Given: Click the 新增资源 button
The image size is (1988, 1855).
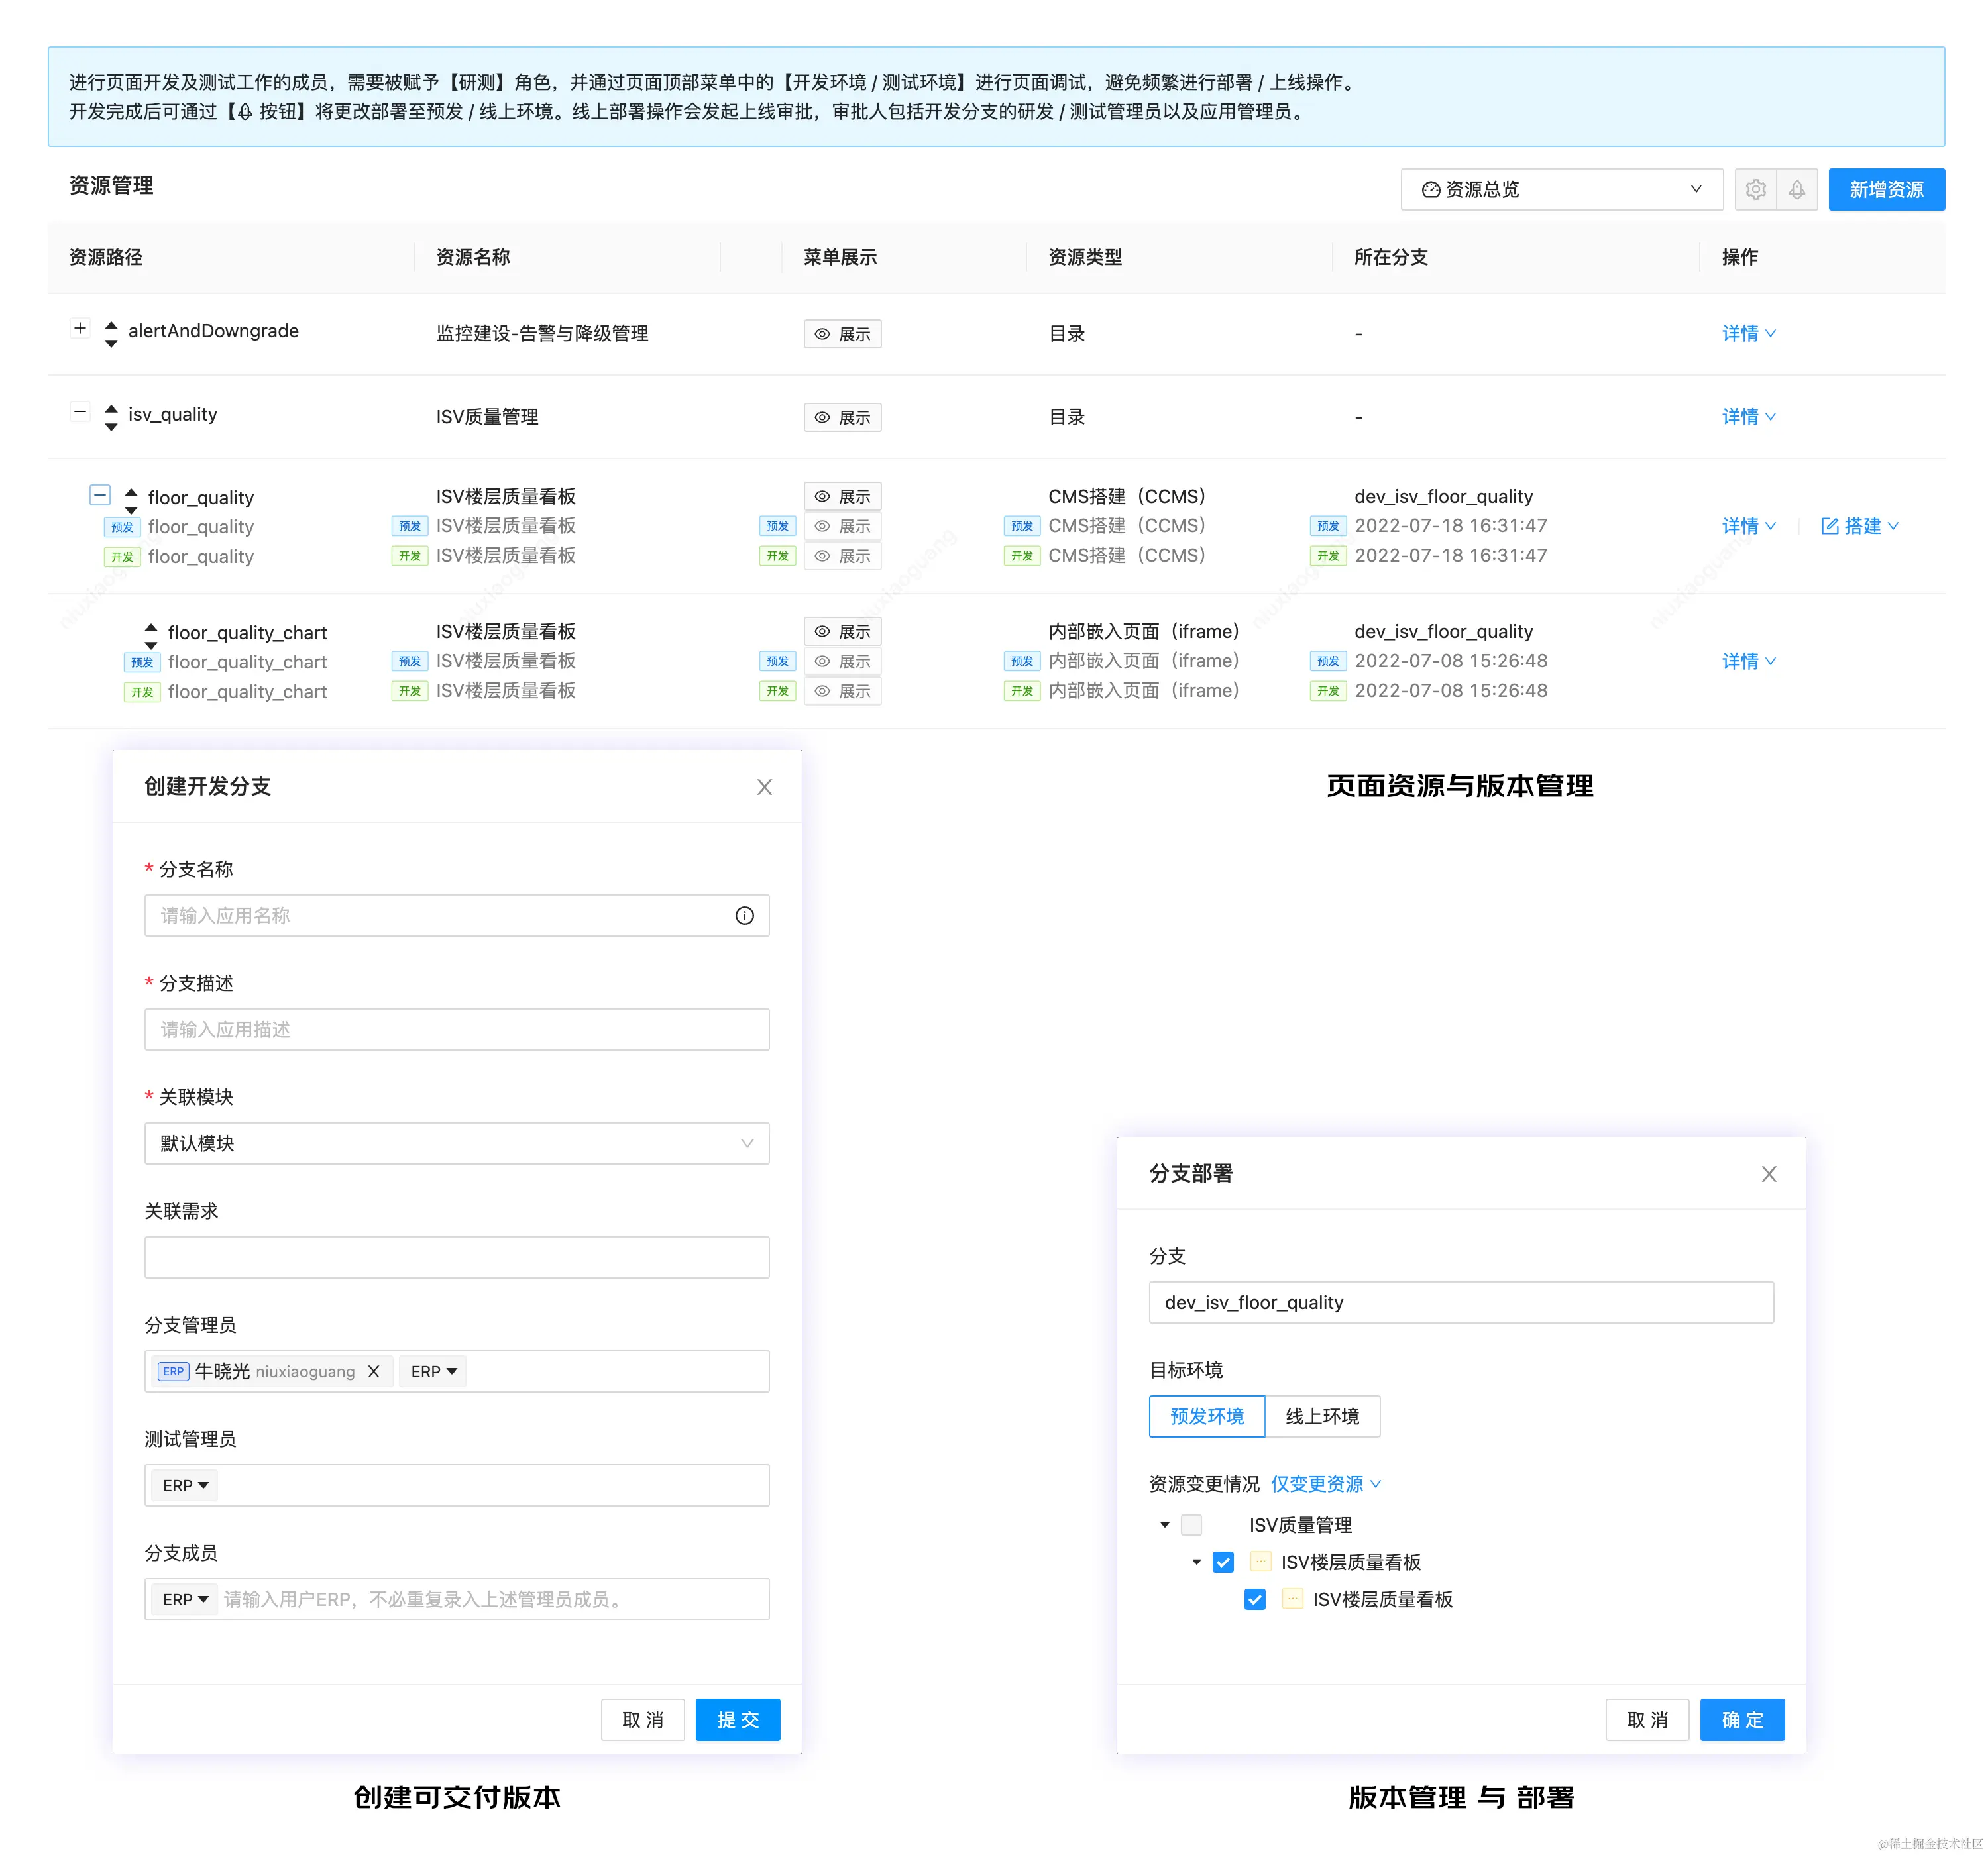Looking at the screenshot, I should pos(1886,189).
